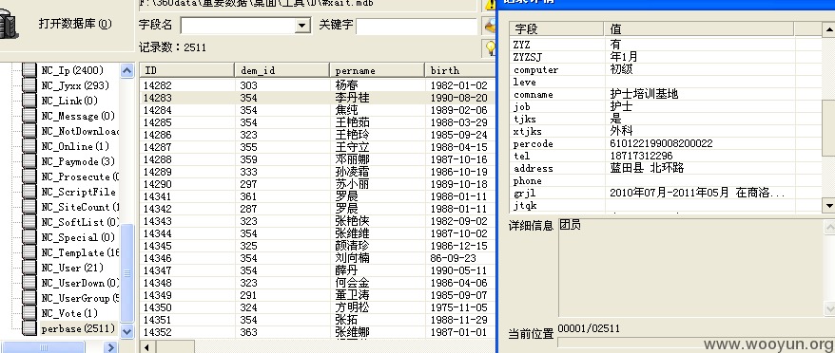835x353 pixels.
Task: Select the NC_Template table icon
Action: click(29, 253)
